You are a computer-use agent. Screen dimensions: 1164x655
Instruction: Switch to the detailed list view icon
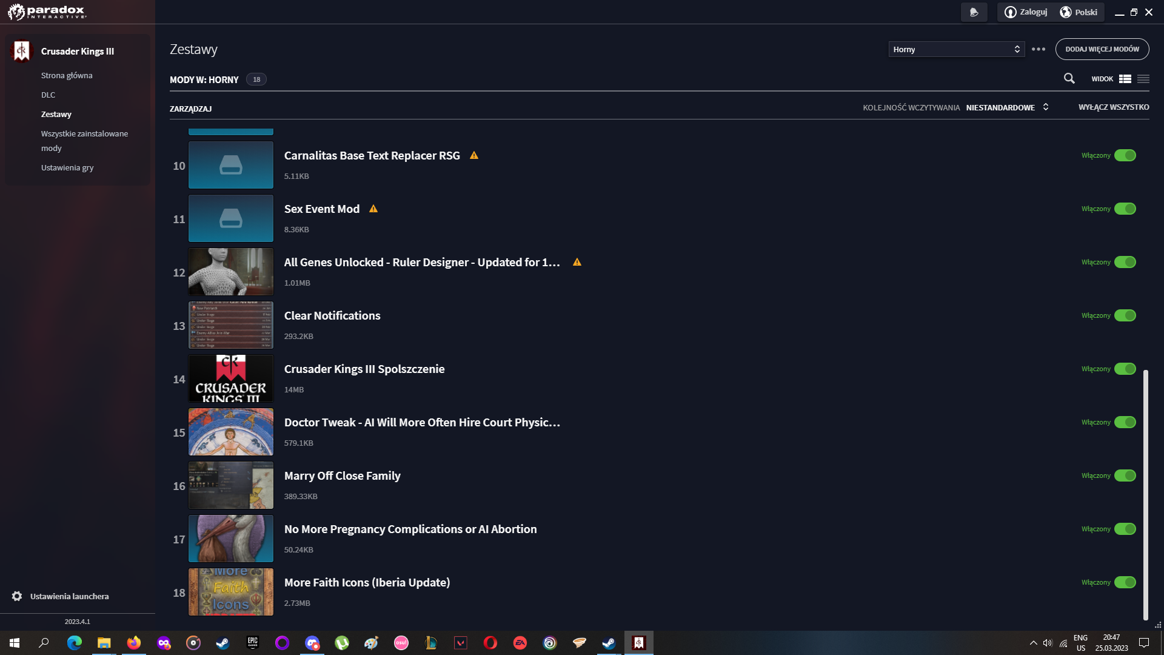[x=1125, y=79]
